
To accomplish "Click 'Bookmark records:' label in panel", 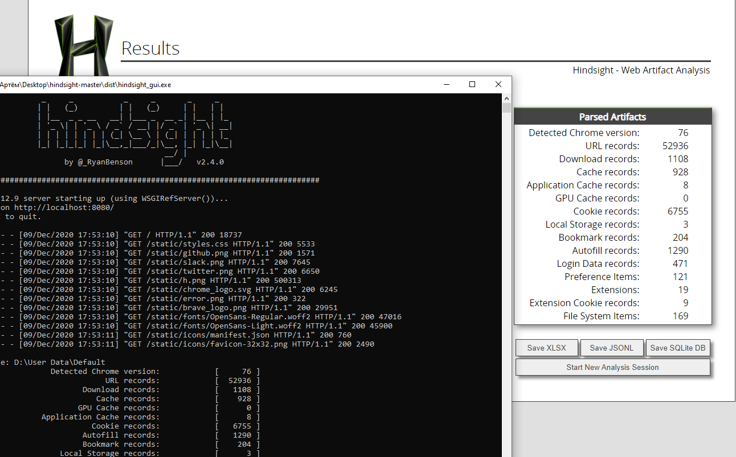I will tap(599, 237).
